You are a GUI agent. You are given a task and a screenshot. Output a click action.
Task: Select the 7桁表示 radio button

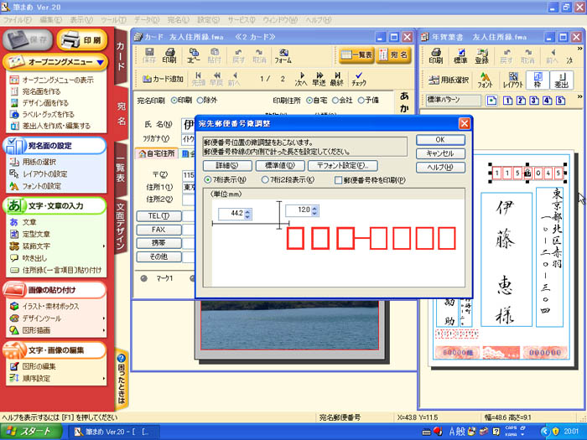pyautogui.click(x=209, y=179)
